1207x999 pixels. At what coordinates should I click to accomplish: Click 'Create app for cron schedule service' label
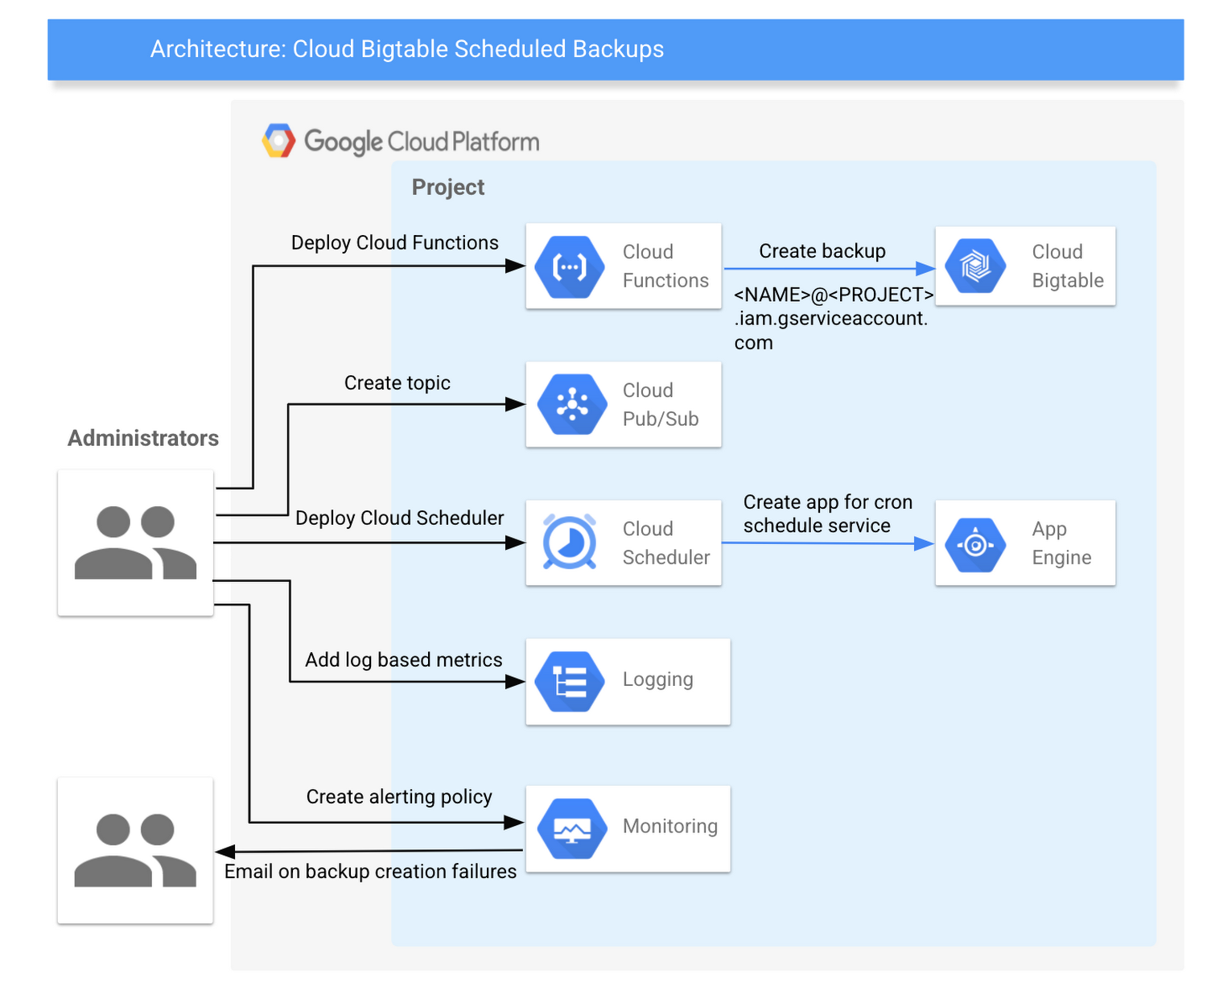[828, 514]
